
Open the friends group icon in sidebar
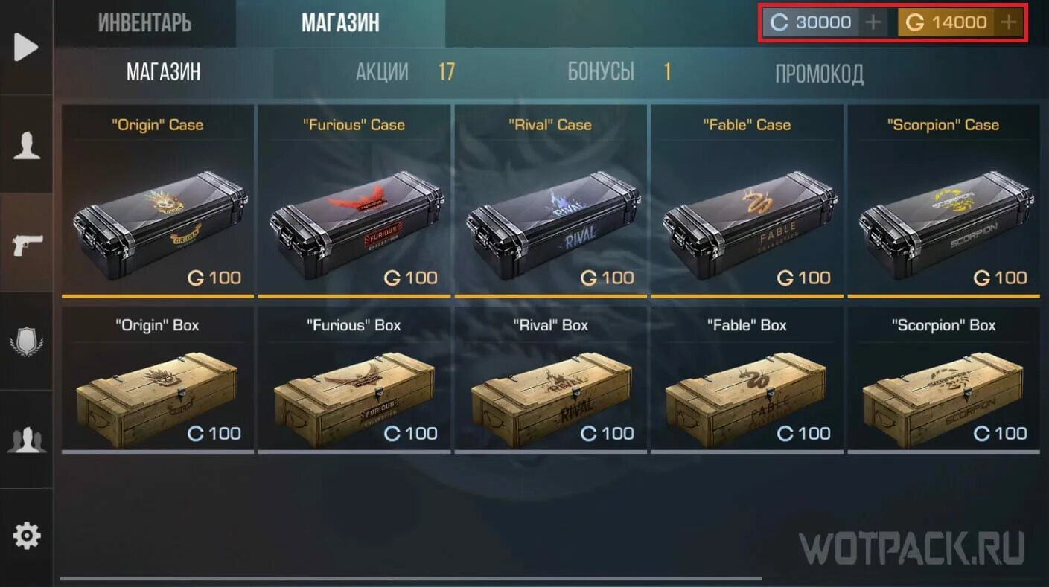(x=26, y=440)
